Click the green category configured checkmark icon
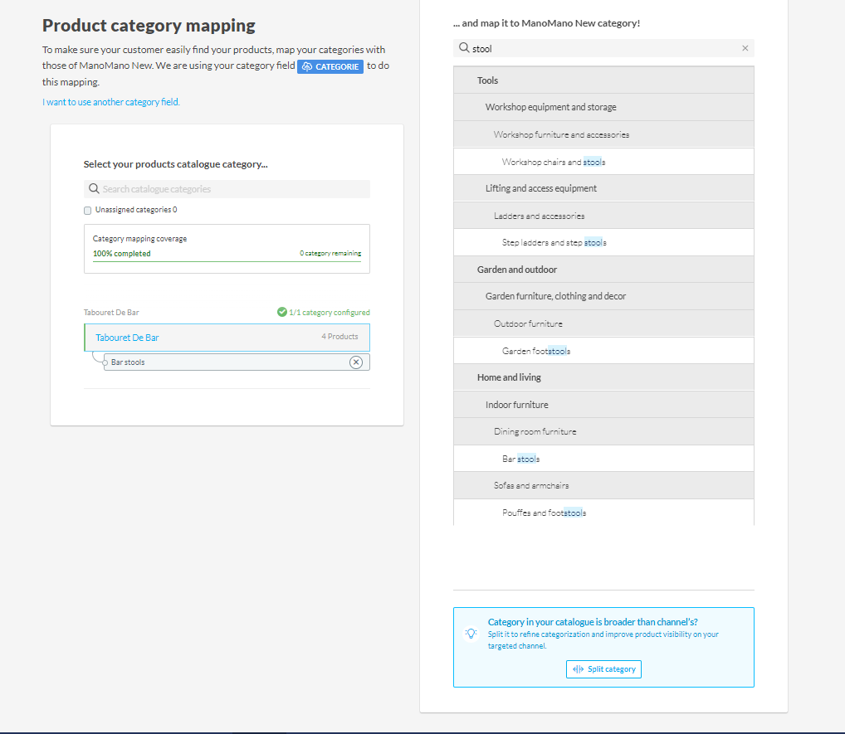 [282, 313]
